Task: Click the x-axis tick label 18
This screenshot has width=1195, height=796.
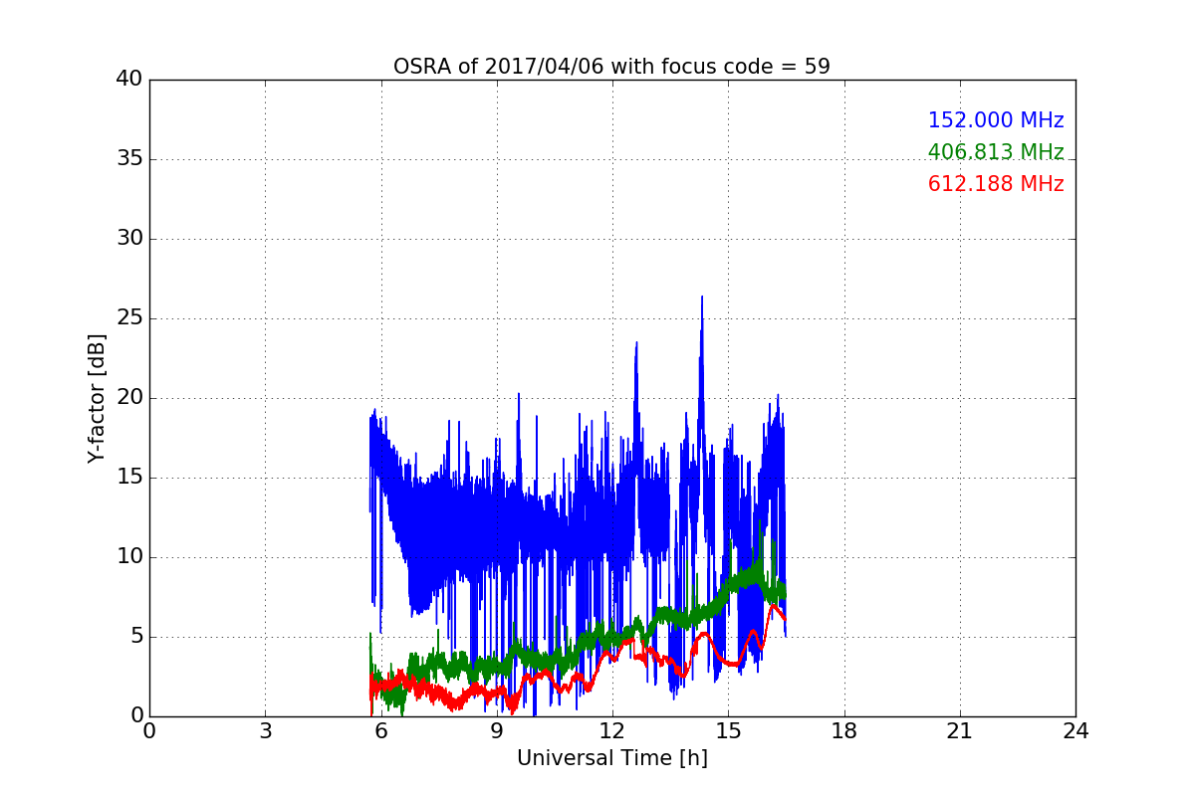Action: coord(843,731)
